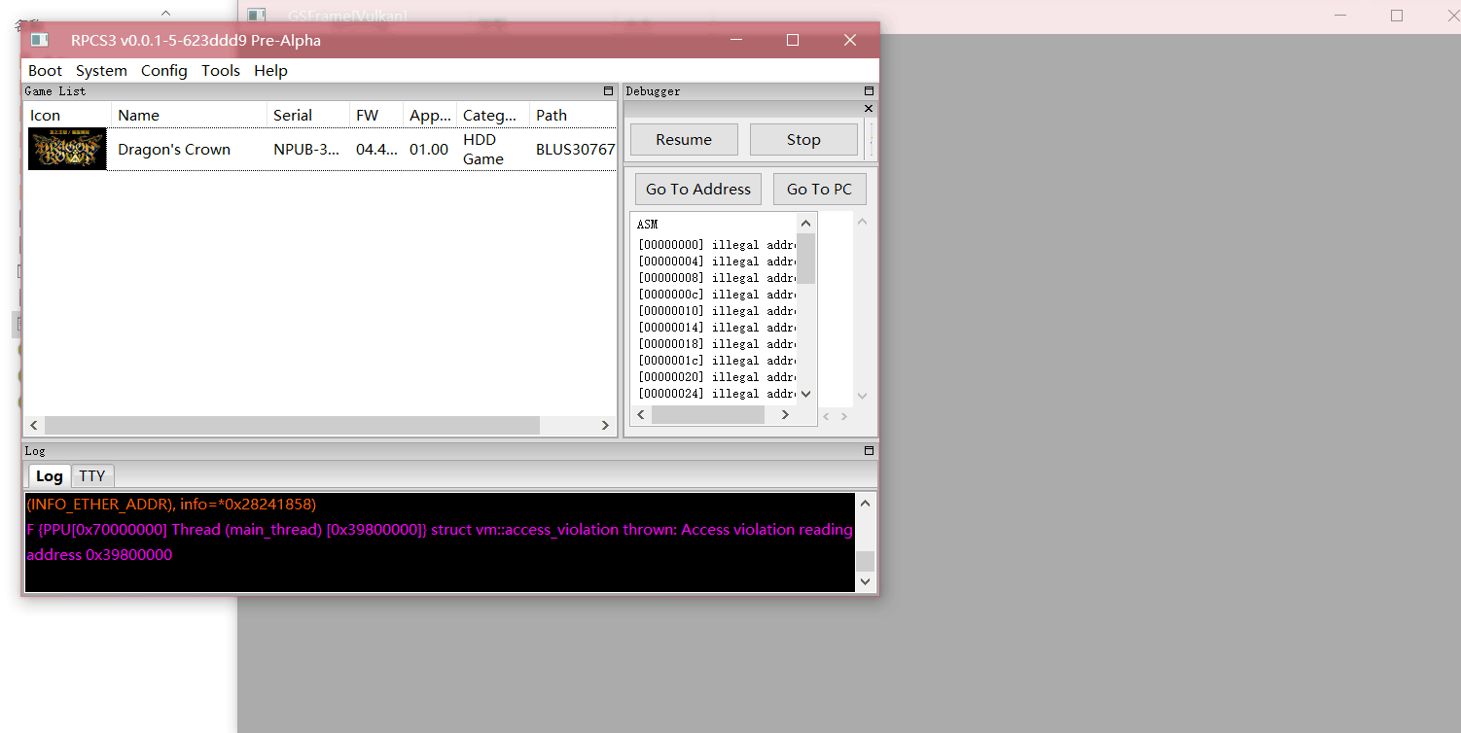The width and height of the screenshot is (1461, 733).
Task: Click the INFO_ETHER_ADDR log line
Action: coord(171,505)
